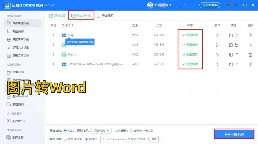The width and height of the screenshot is (258, 144).
Task: Click the 序号 column header
Action: click(x=53, y=25)
